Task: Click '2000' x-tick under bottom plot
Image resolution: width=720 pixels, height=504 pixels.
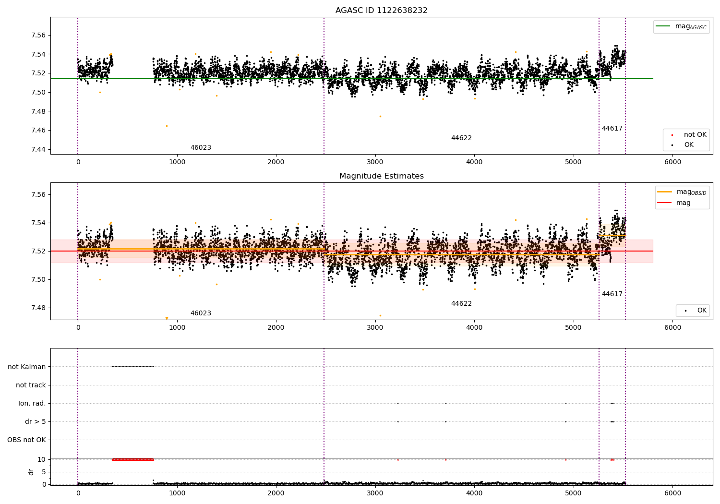Action: click(x=276, y=493)
